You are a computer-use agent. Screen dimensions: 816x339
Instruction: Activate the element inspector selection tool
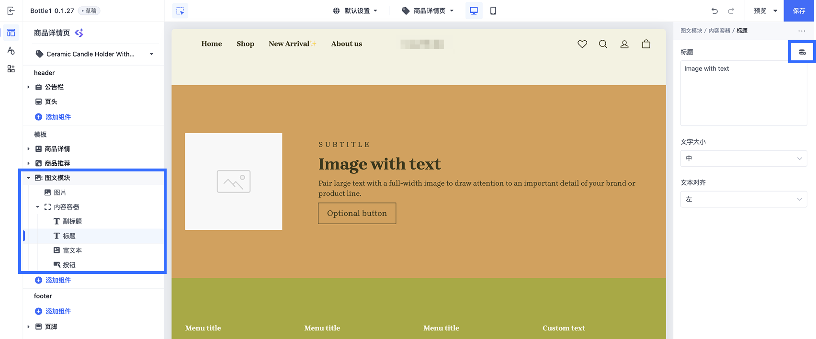tap(180, 11)
